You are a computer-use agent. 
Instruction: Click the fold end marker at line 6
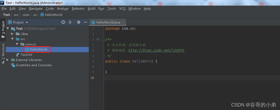coord(104,56)
